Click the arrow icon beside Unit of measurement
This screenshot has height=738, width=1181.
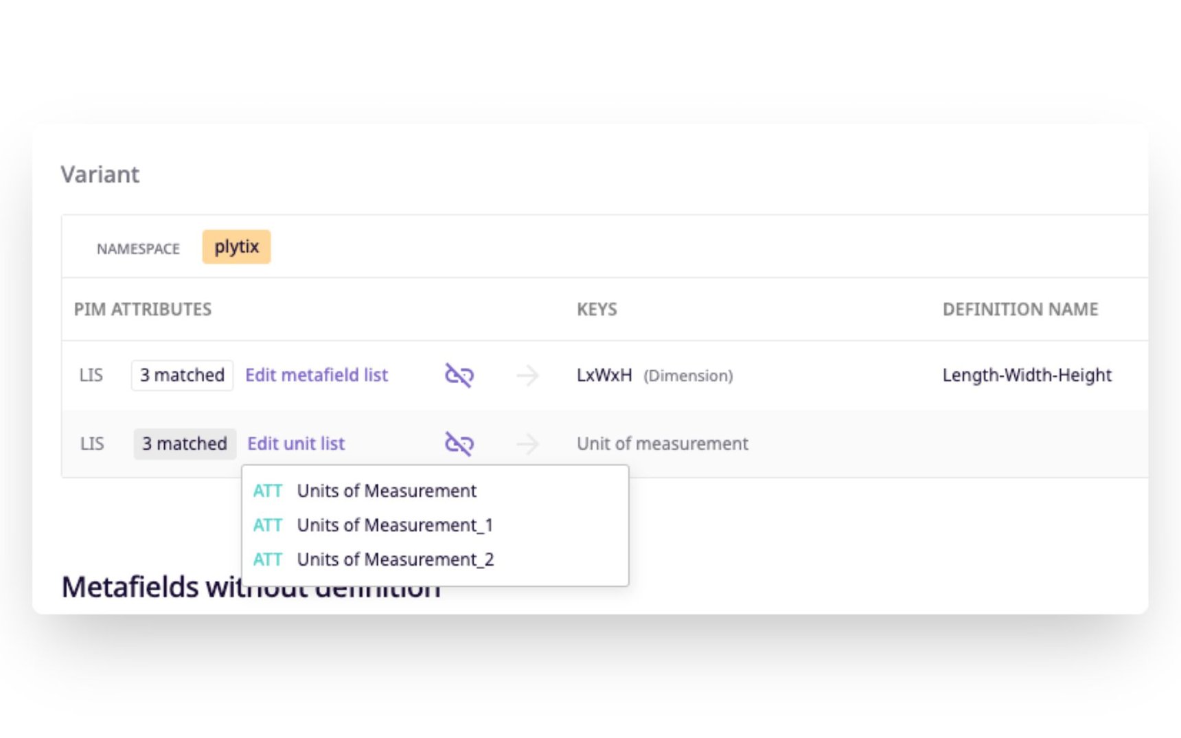click(x=527, y=443)
